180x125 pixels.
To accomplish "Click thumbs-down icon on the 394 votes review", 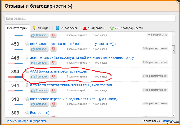I will [x=53, y=76].
